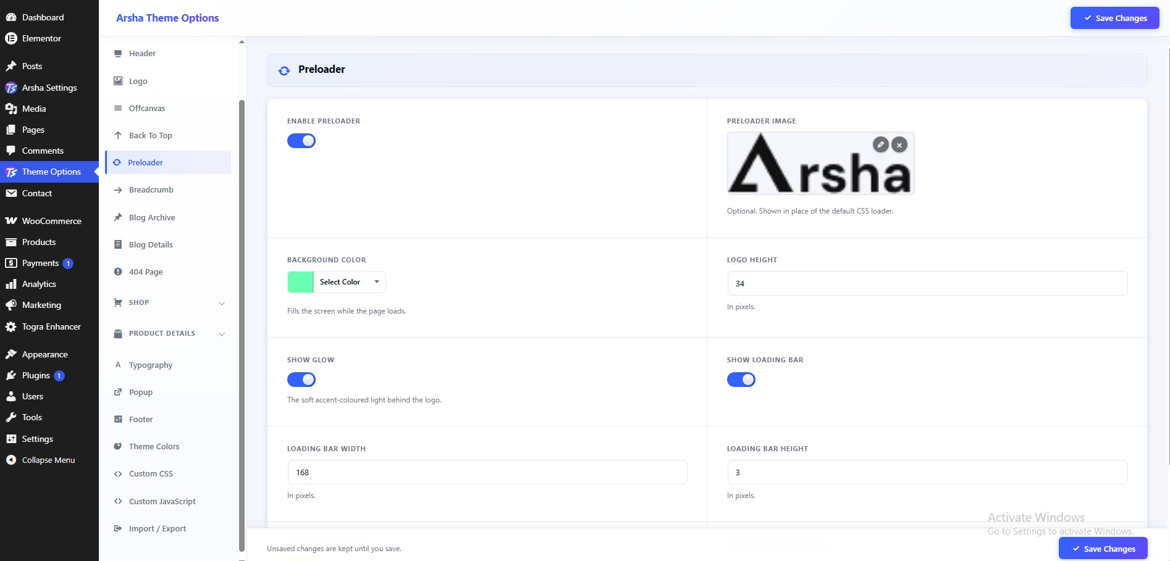1170x561 pixels.
Task: Click the Theme Colors palette icon
Action: point(118,446)
